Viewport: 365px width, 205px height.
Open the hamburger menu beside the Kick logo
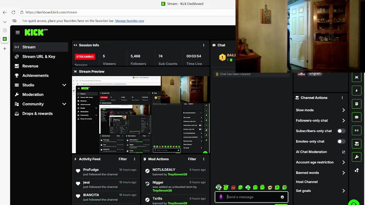pos(18,32)
